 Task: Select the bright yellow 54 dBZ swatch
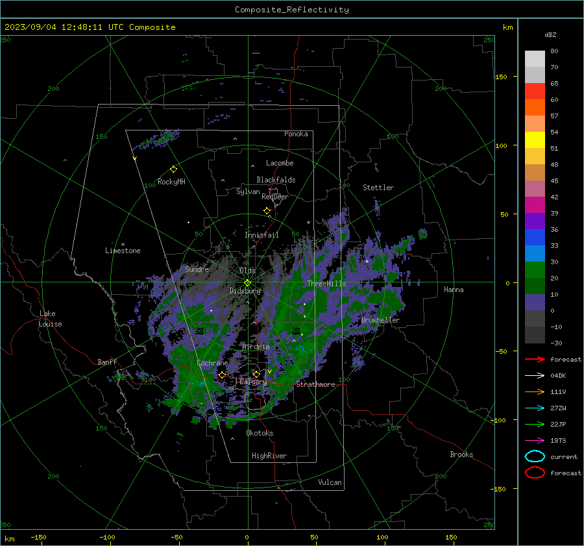(535, 140)
